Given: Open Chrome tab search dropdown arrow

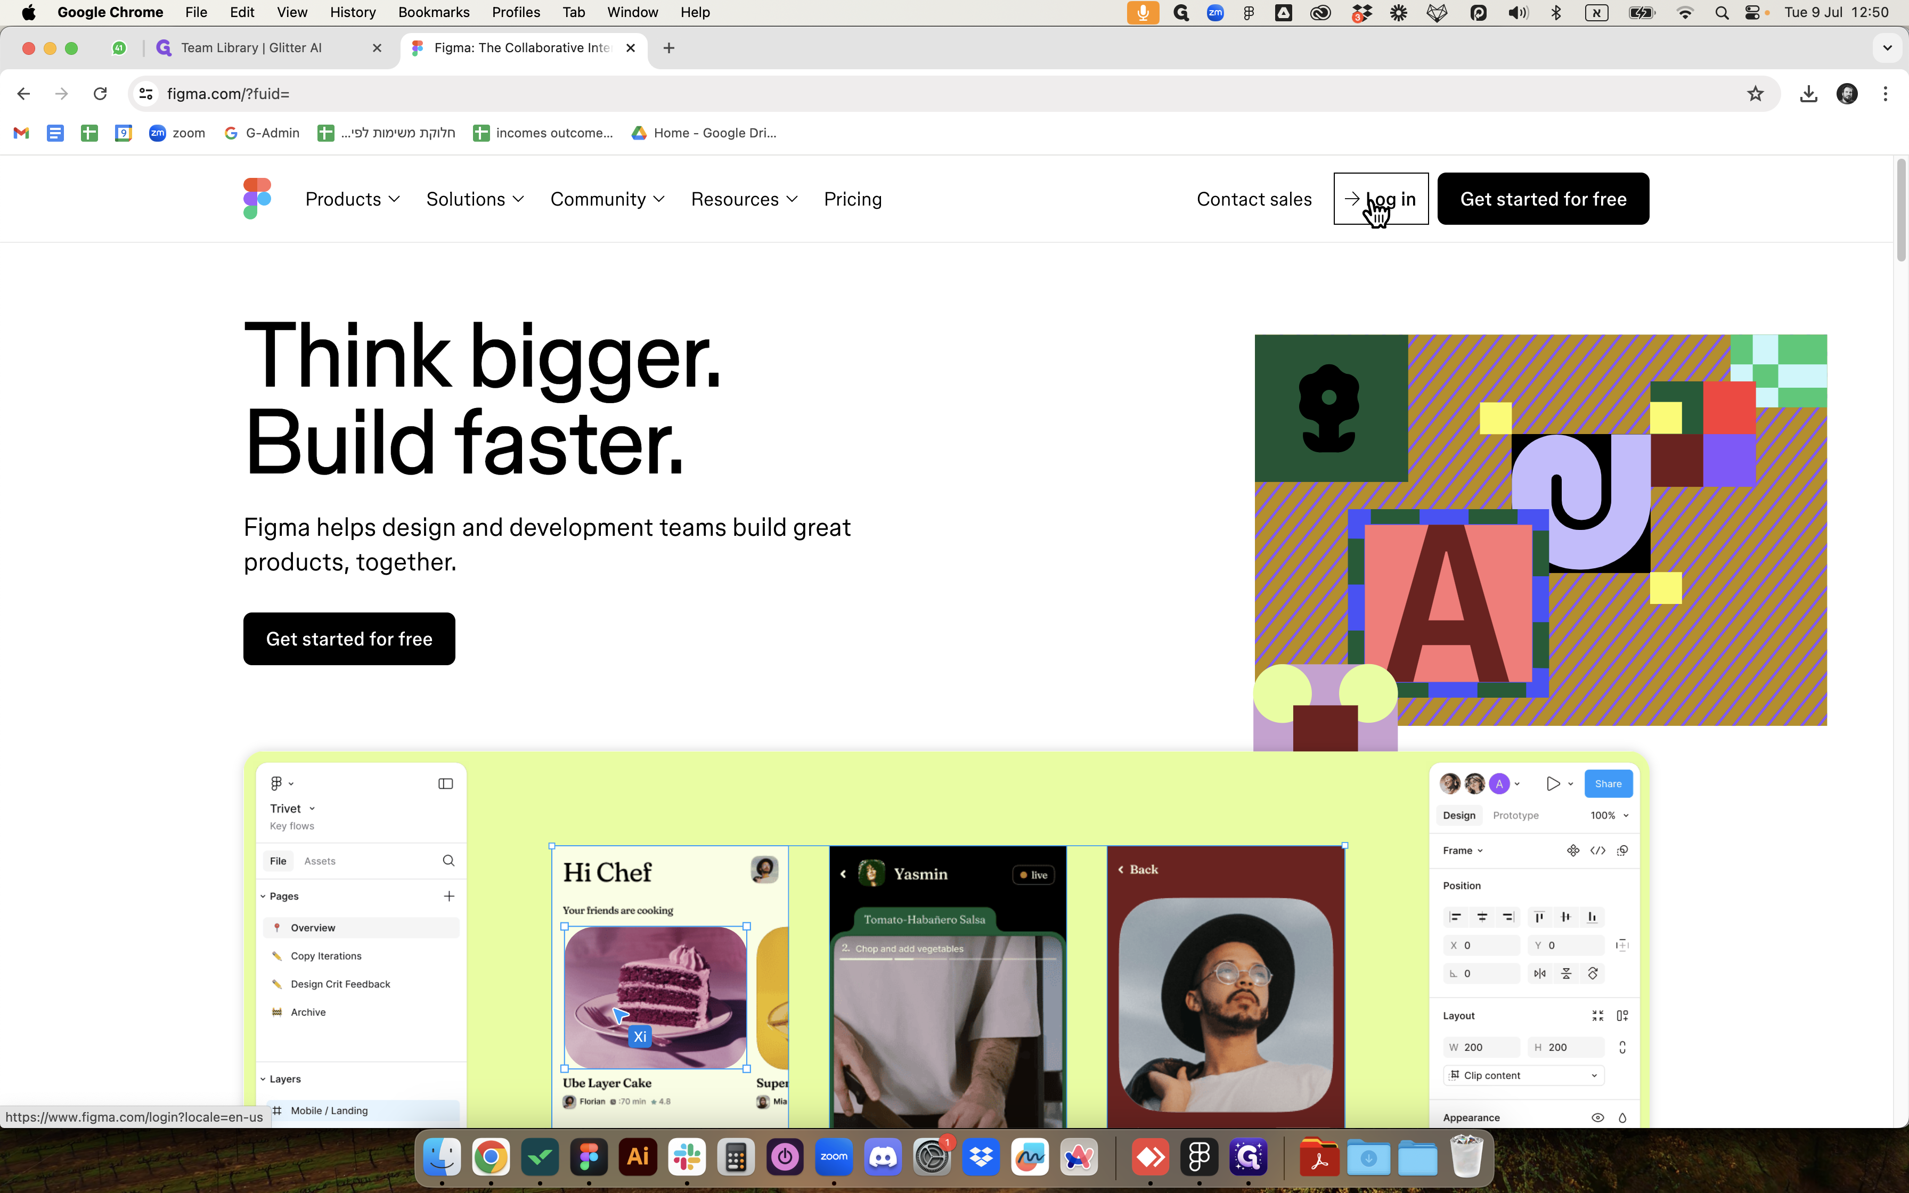Looking at the screenshot, I should [1887, 48].
